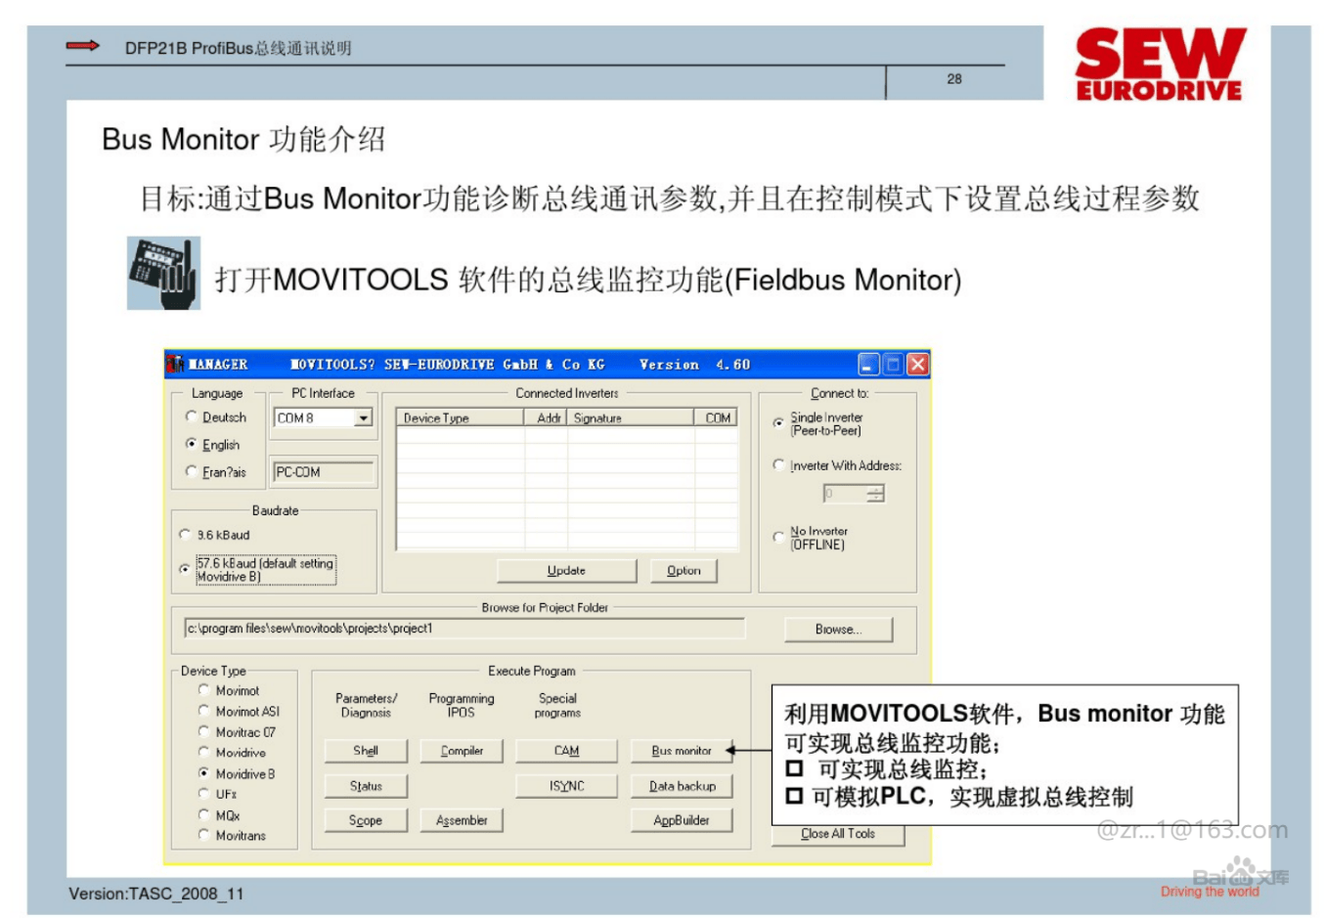Click the Browse... button
Image resolution: width=1324 pixels, height=918 pixels.
(838, 630)
